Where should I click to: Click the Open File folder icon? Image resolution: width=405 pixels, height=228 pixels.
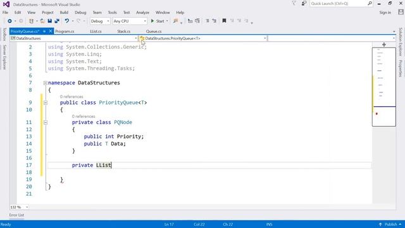pos(42,21)
